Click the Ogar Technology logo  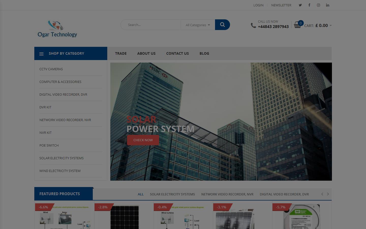[57, 29]
